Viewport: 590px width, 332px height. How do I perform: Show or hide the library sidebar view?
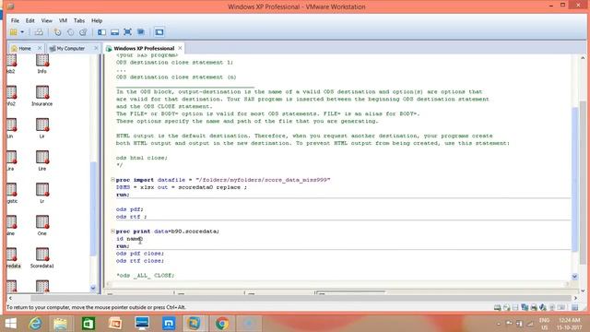pos(101,32)
